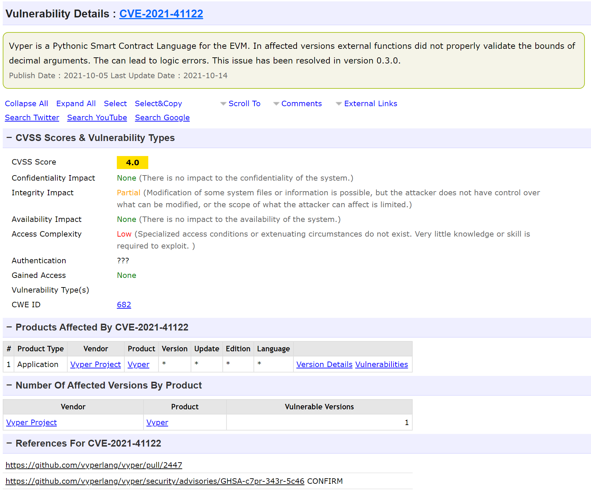Open the CVE-2021-41122 title link
This screenshot has height=493, width=591.
pos(161,14)
